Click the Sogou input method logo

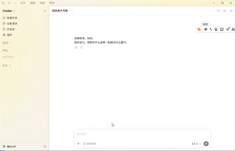coord(199,30)
